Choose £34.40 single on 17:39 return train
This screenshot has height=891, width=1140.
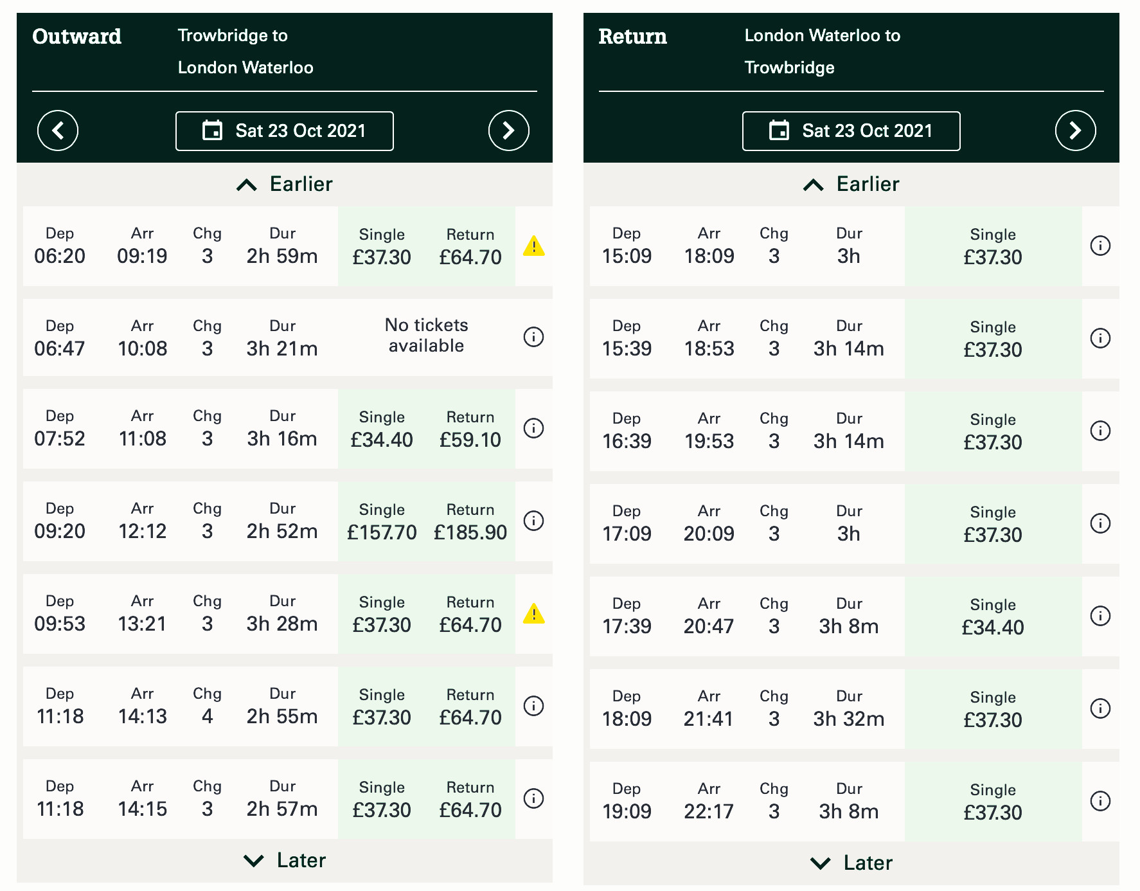(x=993, y=617)
